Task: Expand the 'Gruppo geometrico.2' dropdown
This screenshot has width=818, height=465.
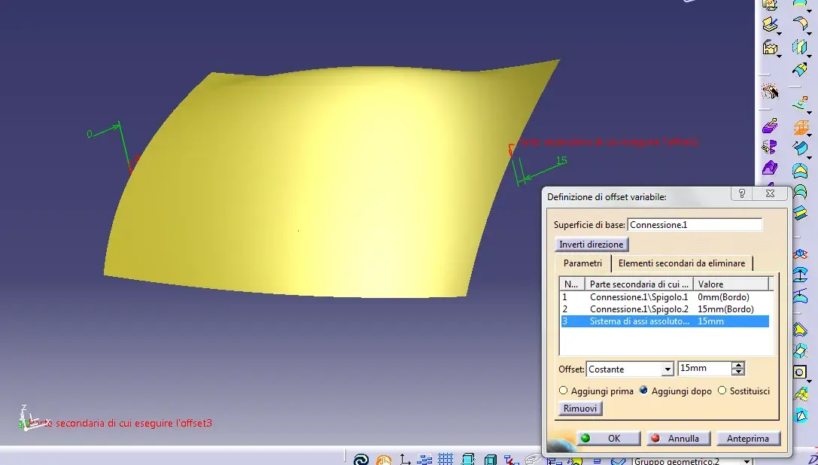Action: (747, 460)
